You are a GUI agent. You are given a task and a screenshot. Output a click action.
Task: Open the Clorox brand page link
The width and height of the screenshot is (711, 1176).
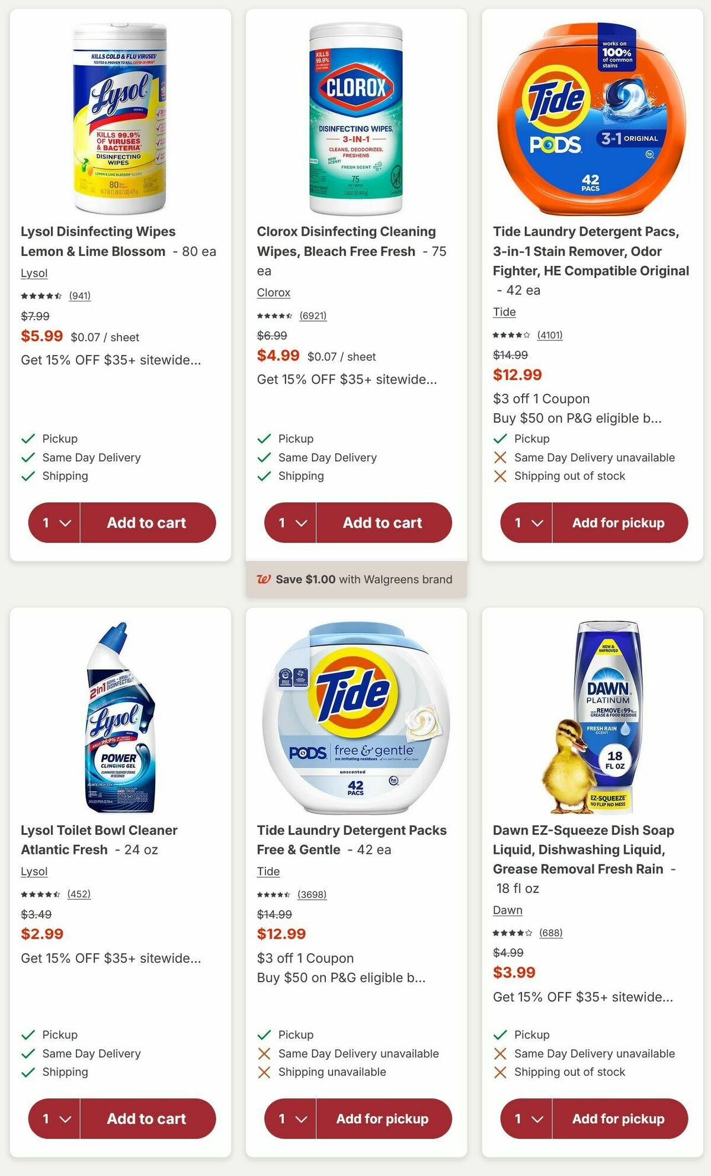[273, 293]
